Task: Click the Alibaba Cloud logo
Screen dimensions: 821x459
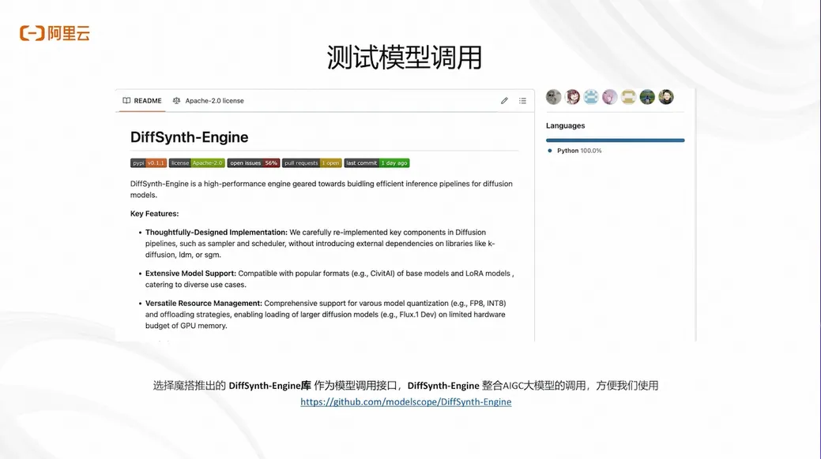Action: click(55, 33)
